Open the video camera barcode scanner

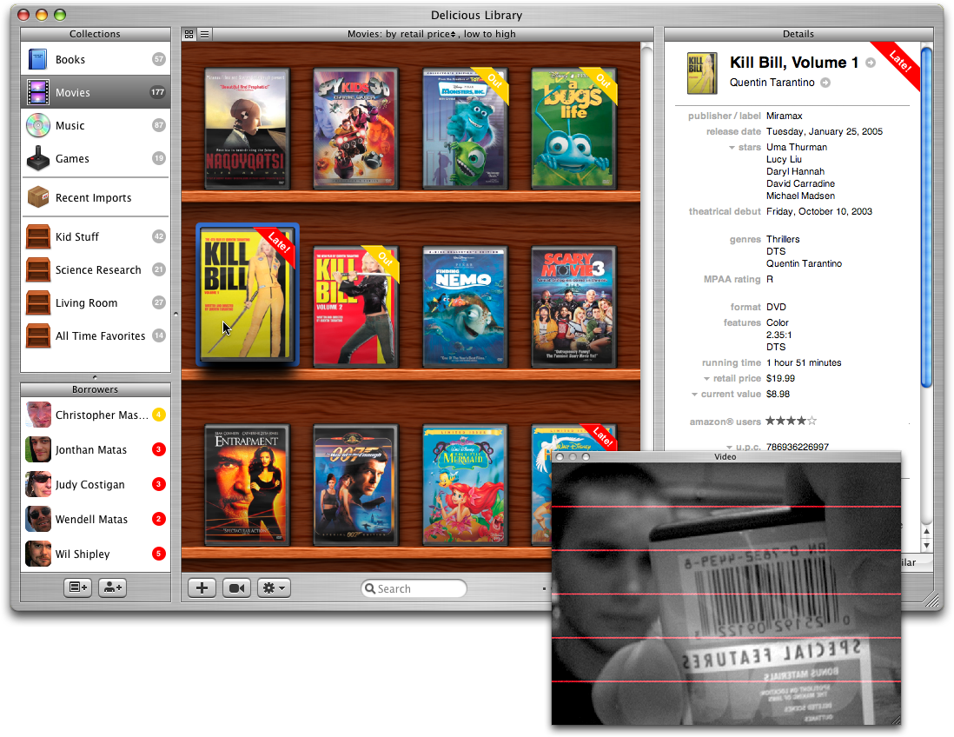(x=236, y=588)
